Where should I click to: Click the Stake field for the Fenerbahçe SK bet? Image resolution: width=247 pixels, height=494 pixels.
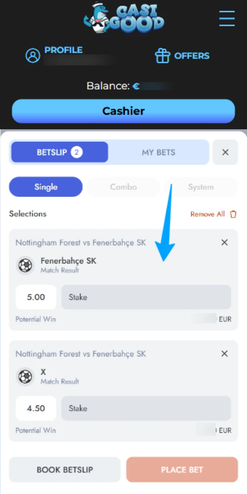pyautogui.click(x=146, y=297)
